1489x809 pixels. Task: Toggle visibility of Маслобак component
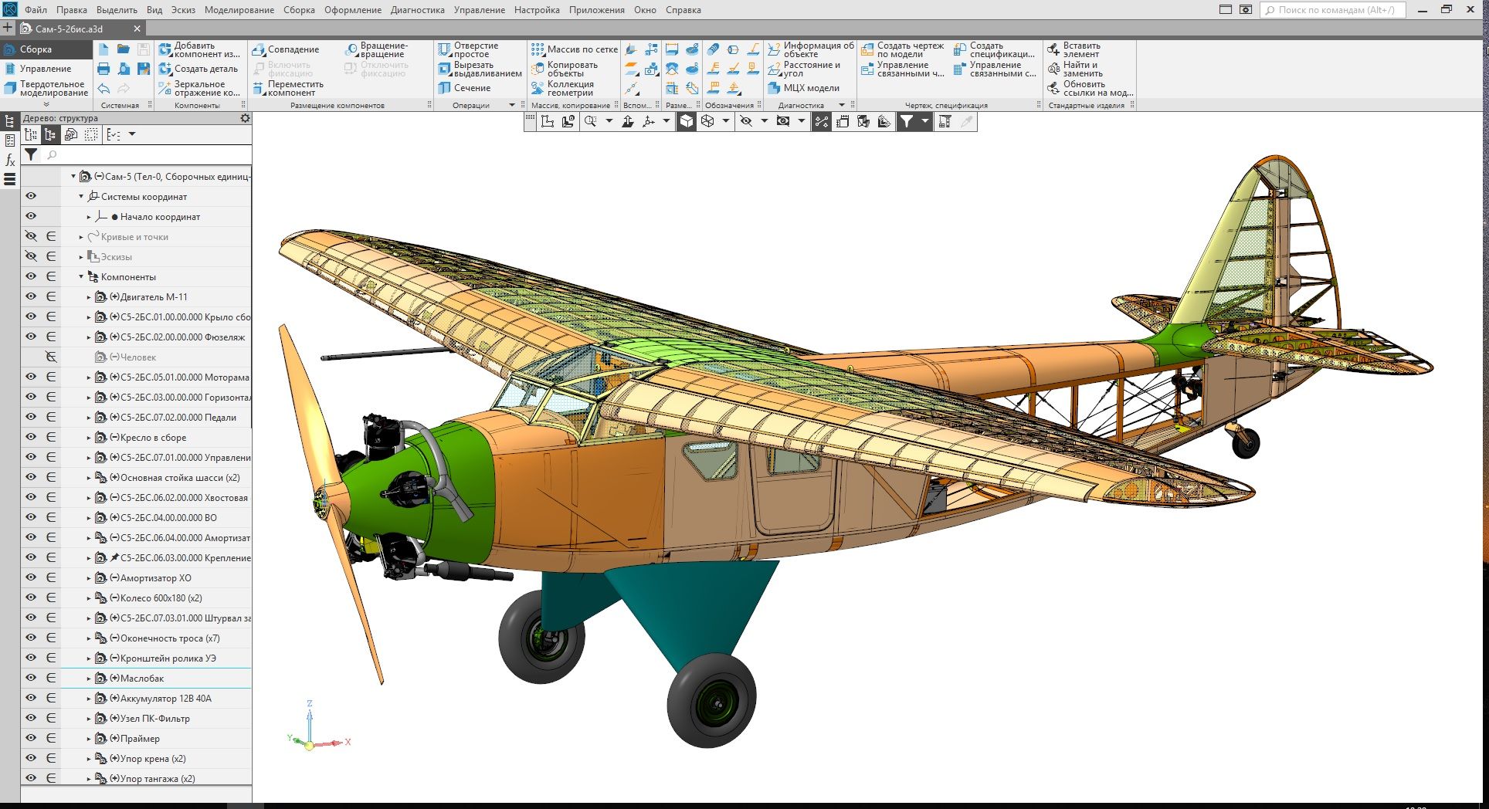pyautogui.click(x=31, y=678)
